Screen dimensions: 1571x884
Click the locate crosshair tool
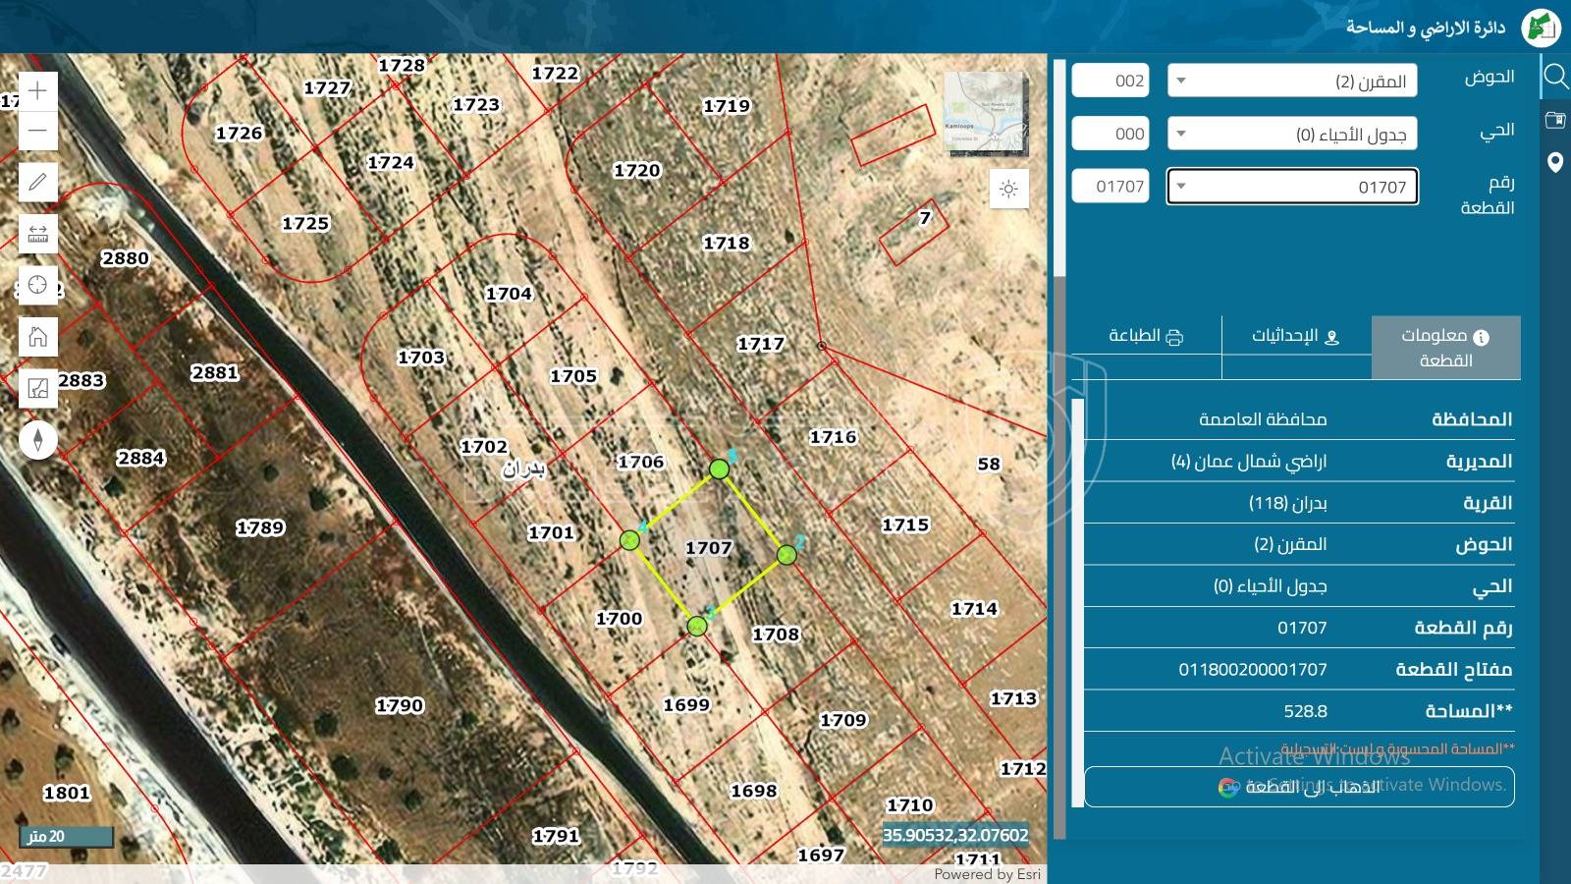pos(37,285)
